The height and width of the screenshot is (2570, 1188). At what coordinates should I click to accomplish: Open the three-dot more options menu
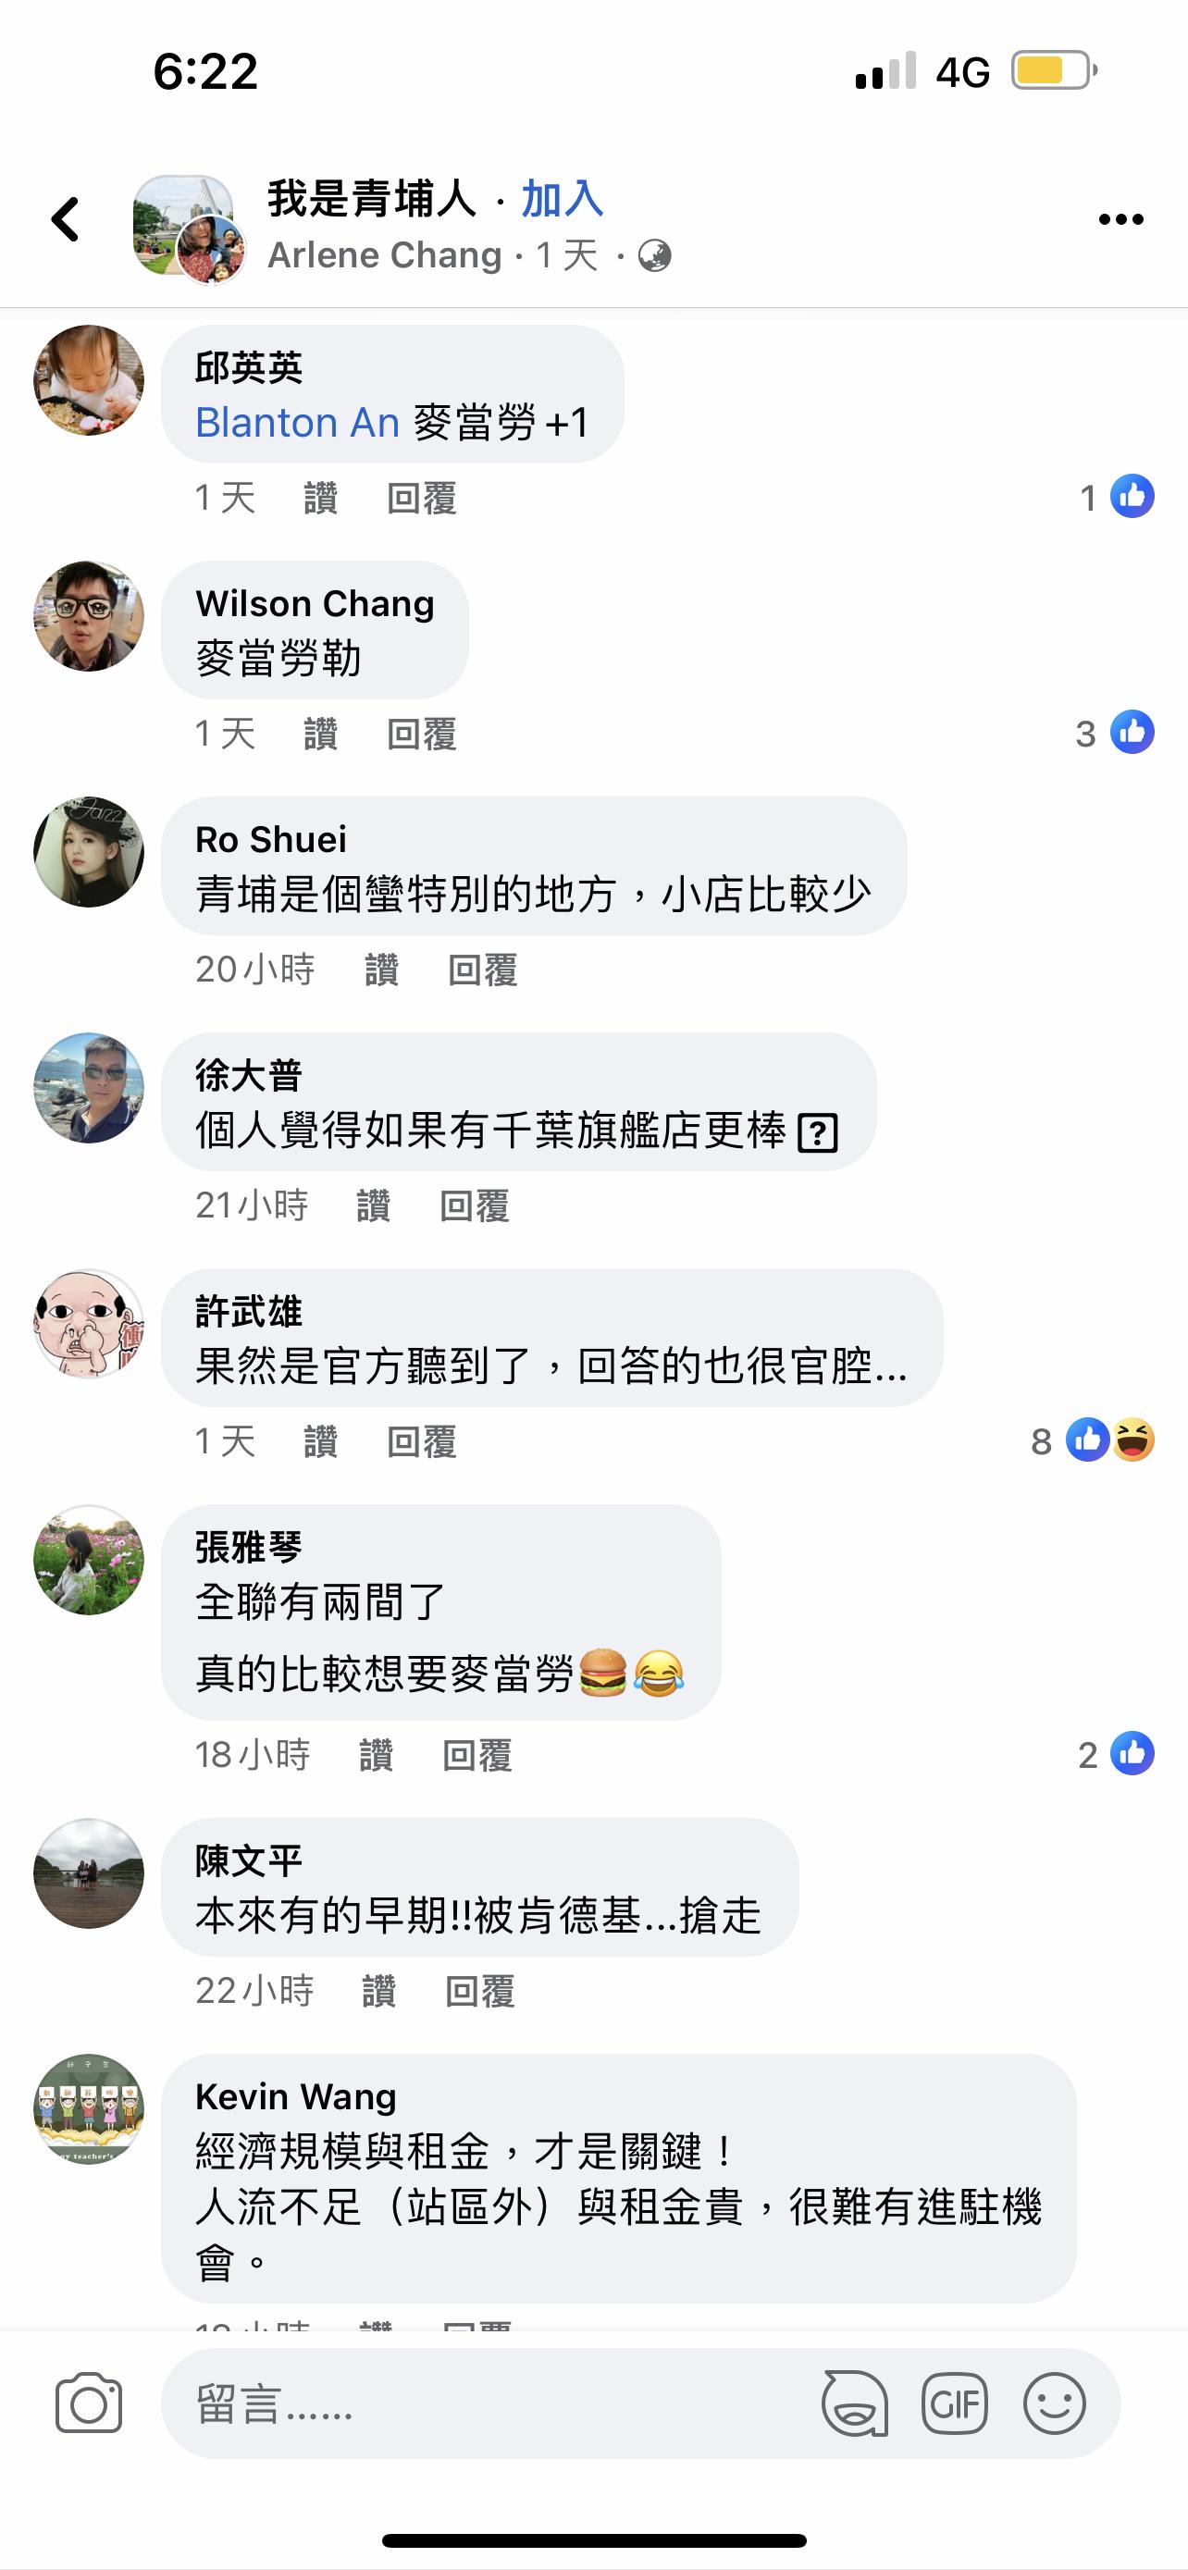(x=1121, y=219)
